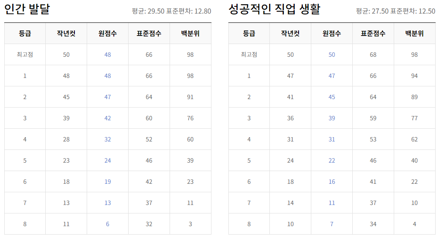Image resolution: width=439 pixels, height=238 pixels.
Task: Click 표준점수 value 34 in 성공적인 직업 생활 grade 8 row
Action: [373, 224]
